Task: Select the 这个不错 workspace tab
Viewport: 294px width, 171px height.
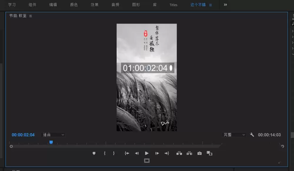Action: point(198,5)
